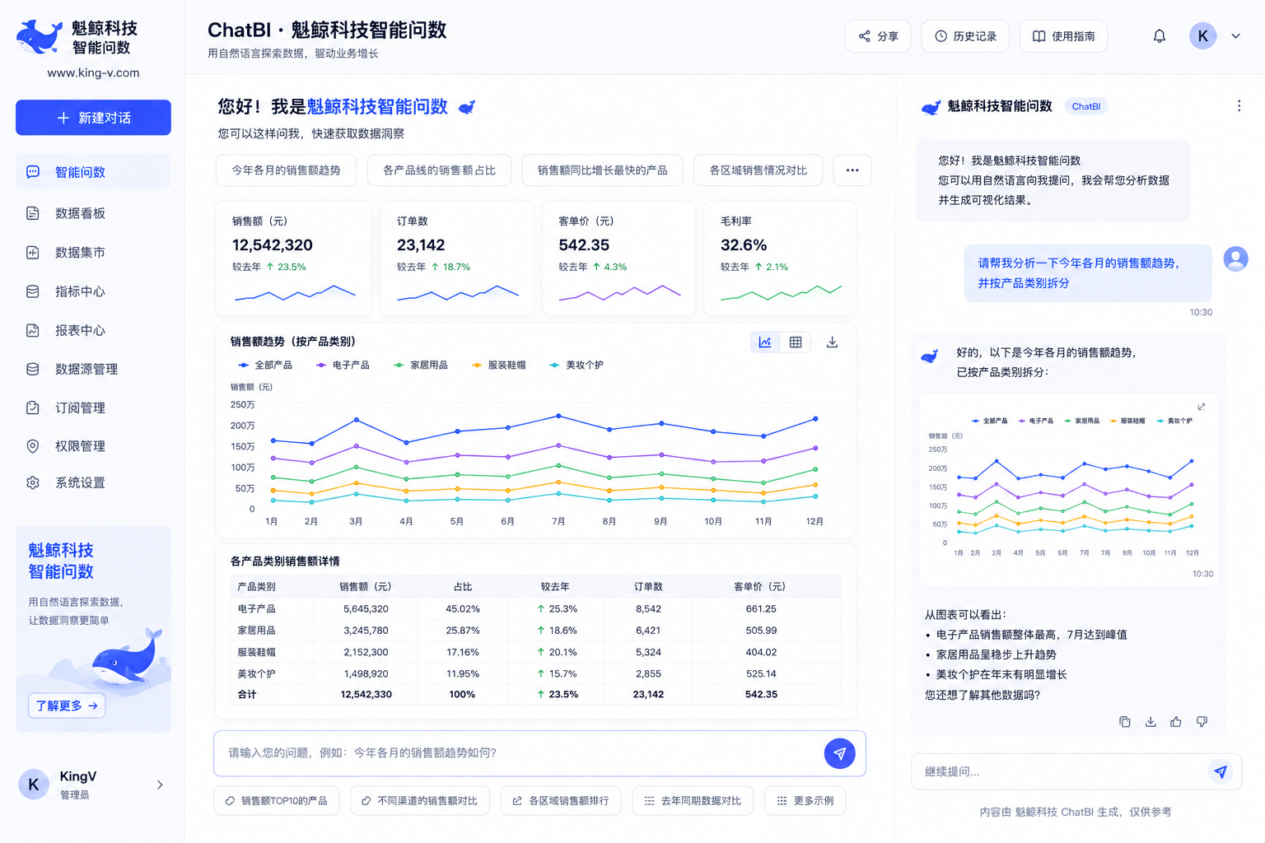Image resolution: width=1265 pixels, height=843 pixels.
Task: Toggle 电子产品 legend series
Action: pyautogui.click(x=343, y=365)
